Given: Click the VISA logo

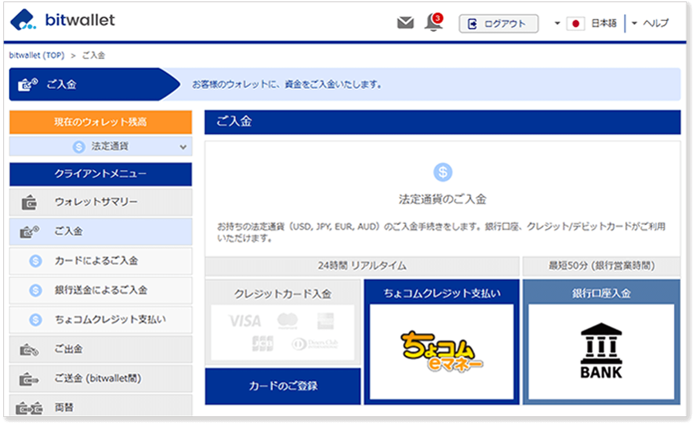Looking at the screenshot, I should tap(245, 321).
